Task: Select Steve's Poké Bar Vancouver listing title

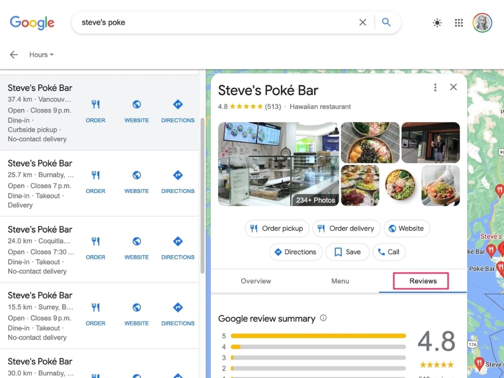Action: coord(40,88)
